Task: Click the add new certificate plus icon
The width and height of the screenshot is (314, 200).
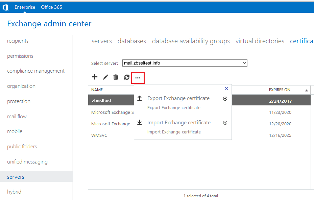Action: pyautogui.click(x=95, y=77)
